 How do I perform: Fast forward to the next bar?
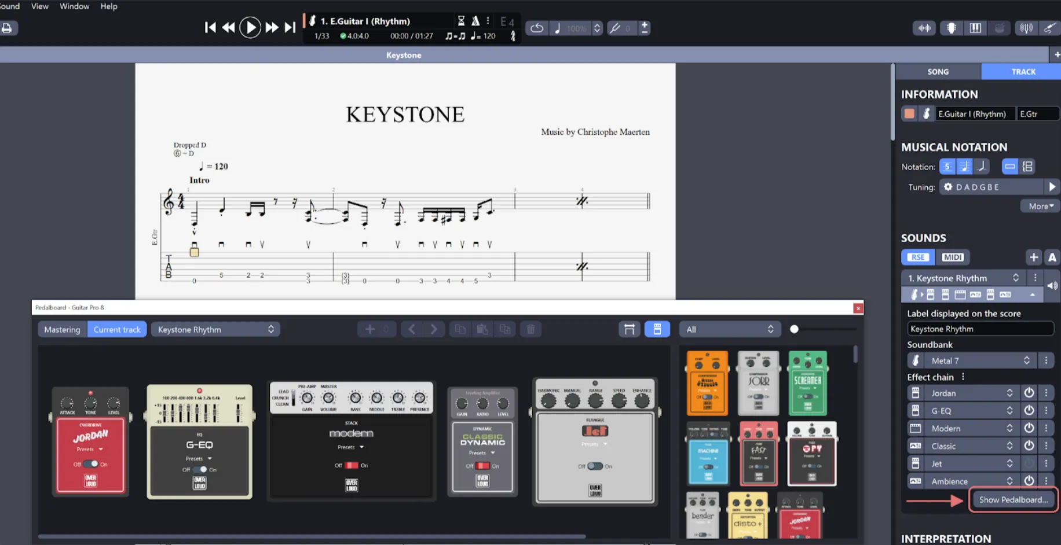coord(272,27)
